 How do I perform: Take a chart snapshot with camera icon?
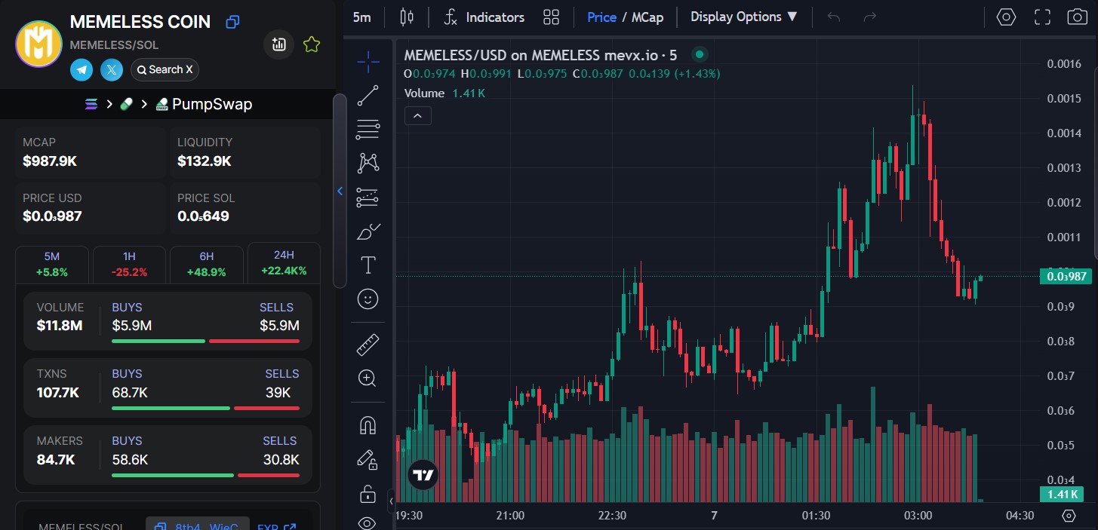pos(1077,17)
